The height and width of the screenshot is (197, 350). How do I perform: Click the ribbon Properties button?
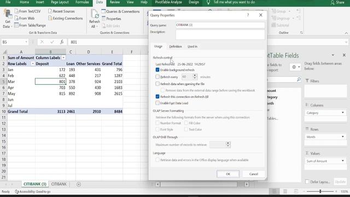[x=111, y=19]
